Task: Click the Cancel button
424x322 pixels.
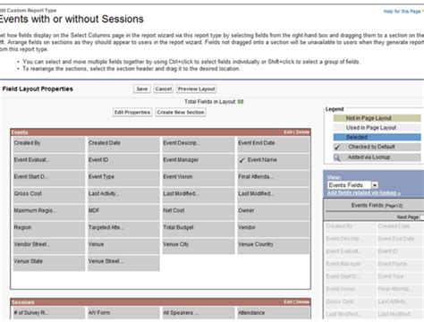Action: (164, 89)
